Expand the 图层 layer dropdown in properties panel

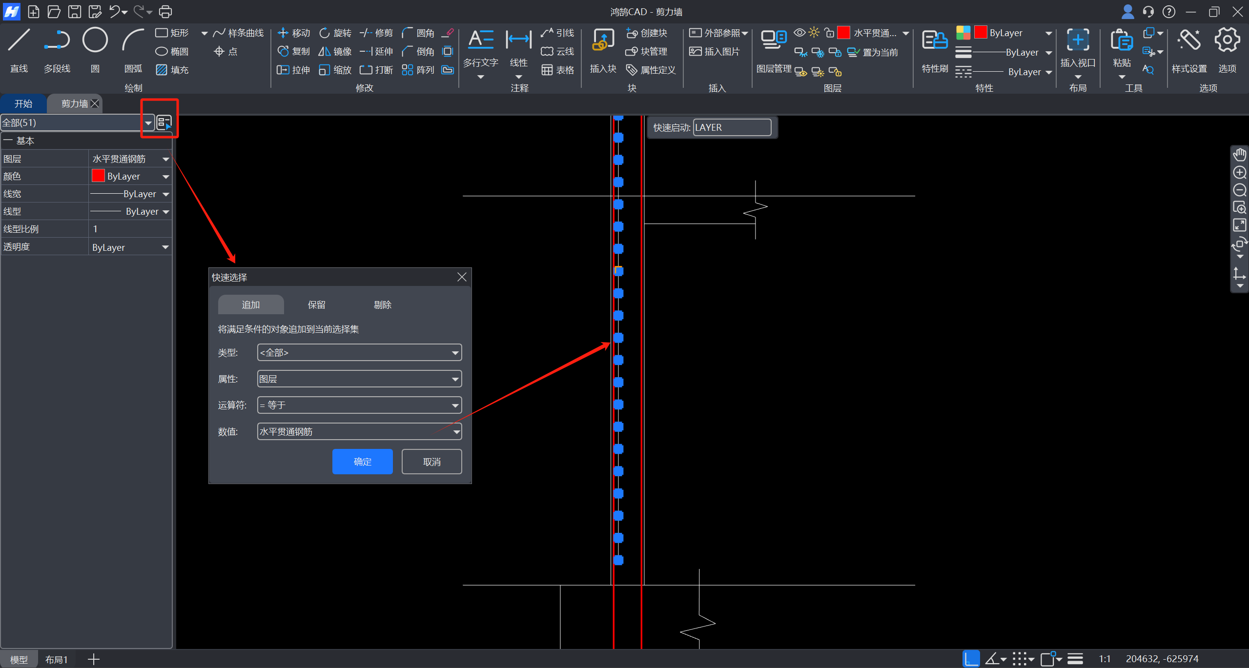pyautogui.click(x=165, y=159)
